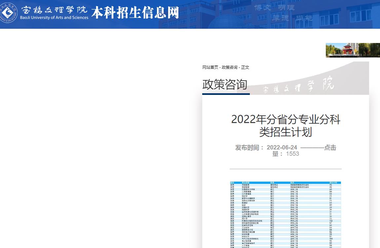
Task: Open 政策咨询 breadcrumb link
Action: tap(229, 67)
